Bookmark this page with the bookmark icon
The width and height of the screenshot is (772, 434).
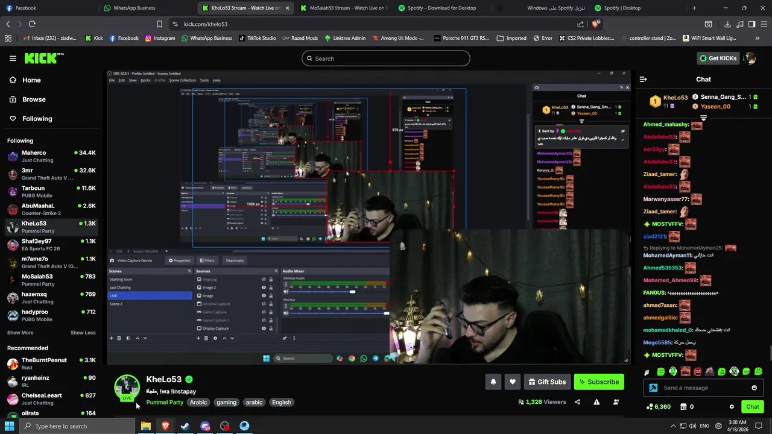(159, 24)
